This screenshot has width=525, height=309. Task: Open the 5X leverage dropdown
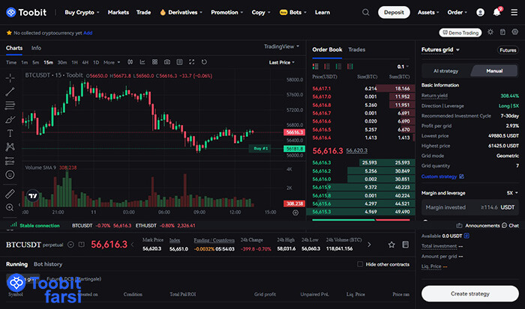(x=511, y=192)
